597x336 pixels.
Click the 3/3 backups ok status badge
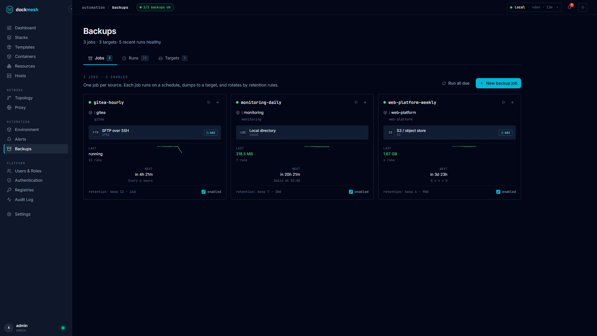[x=155, y=7]
